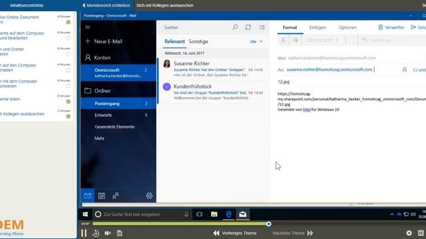
Task: Select the Einfügen tab
Action: point(318,28)
